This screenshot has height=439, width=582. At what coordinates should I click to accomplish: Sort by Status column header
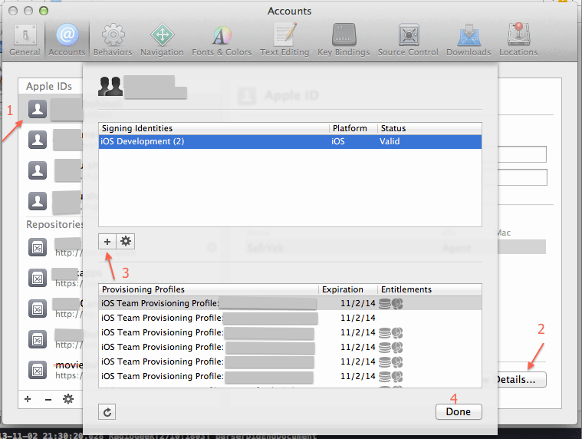[429, 128]
